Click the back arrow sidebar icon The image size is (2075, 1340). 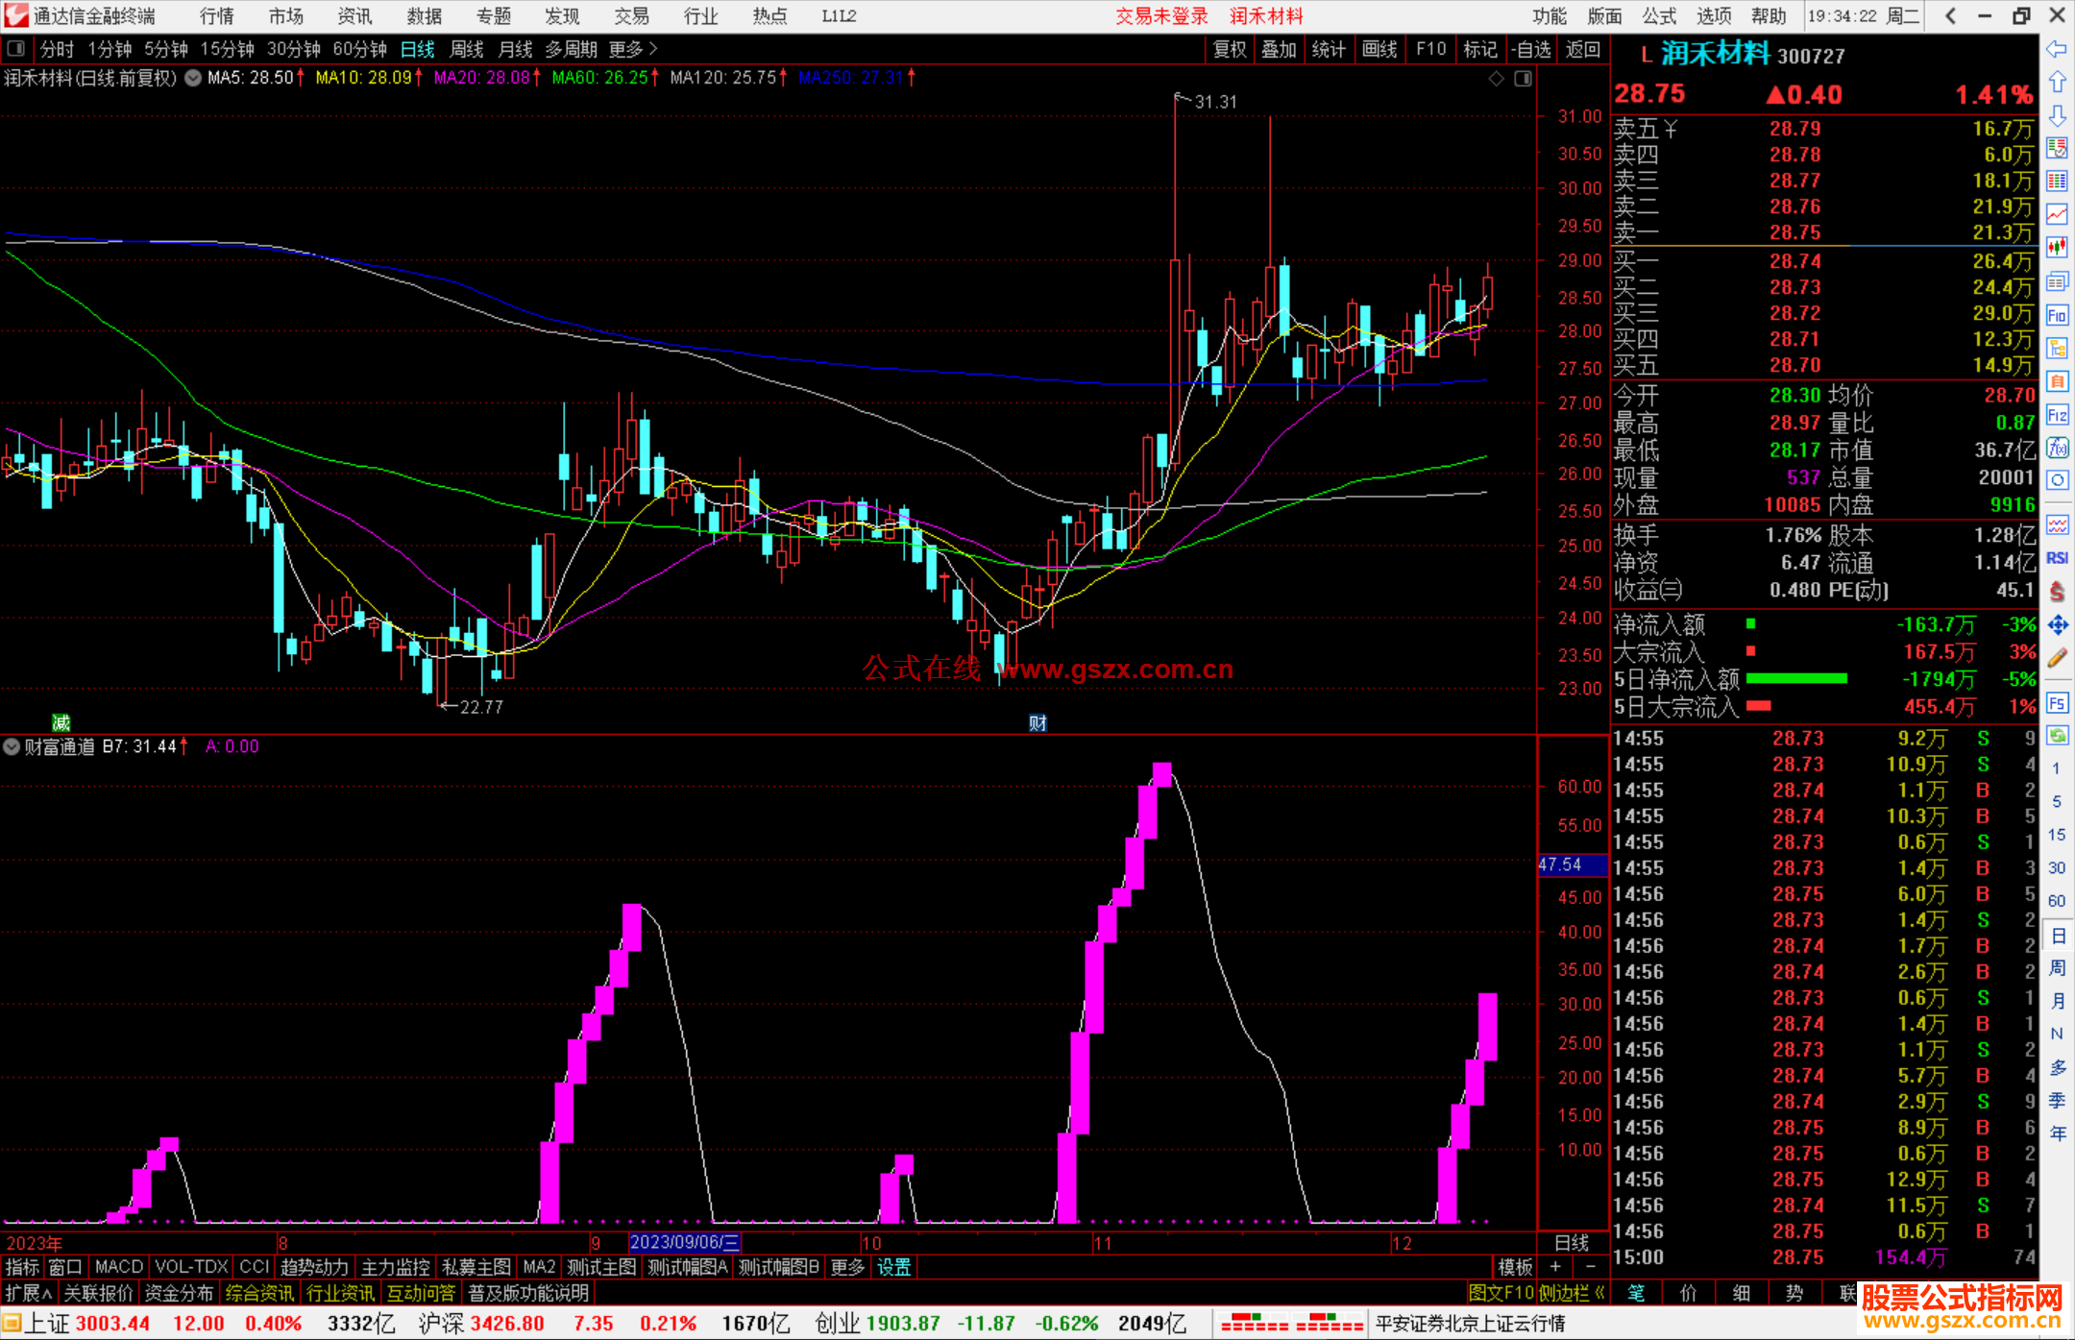[x=2057, y=50]
